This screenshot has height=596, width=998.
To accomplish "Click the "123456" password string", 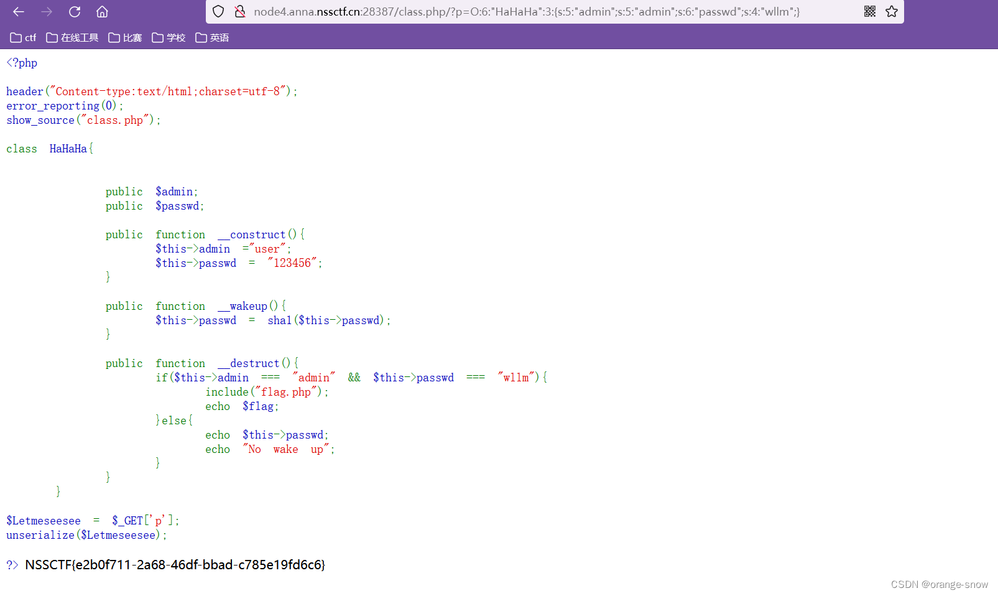I will click(x=292, y=263).
